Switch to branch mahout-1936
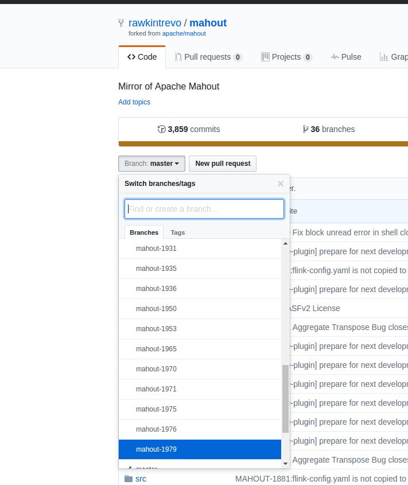Viewport: 408px width, 485px height. pyautogui.click(x=200, y=289)
